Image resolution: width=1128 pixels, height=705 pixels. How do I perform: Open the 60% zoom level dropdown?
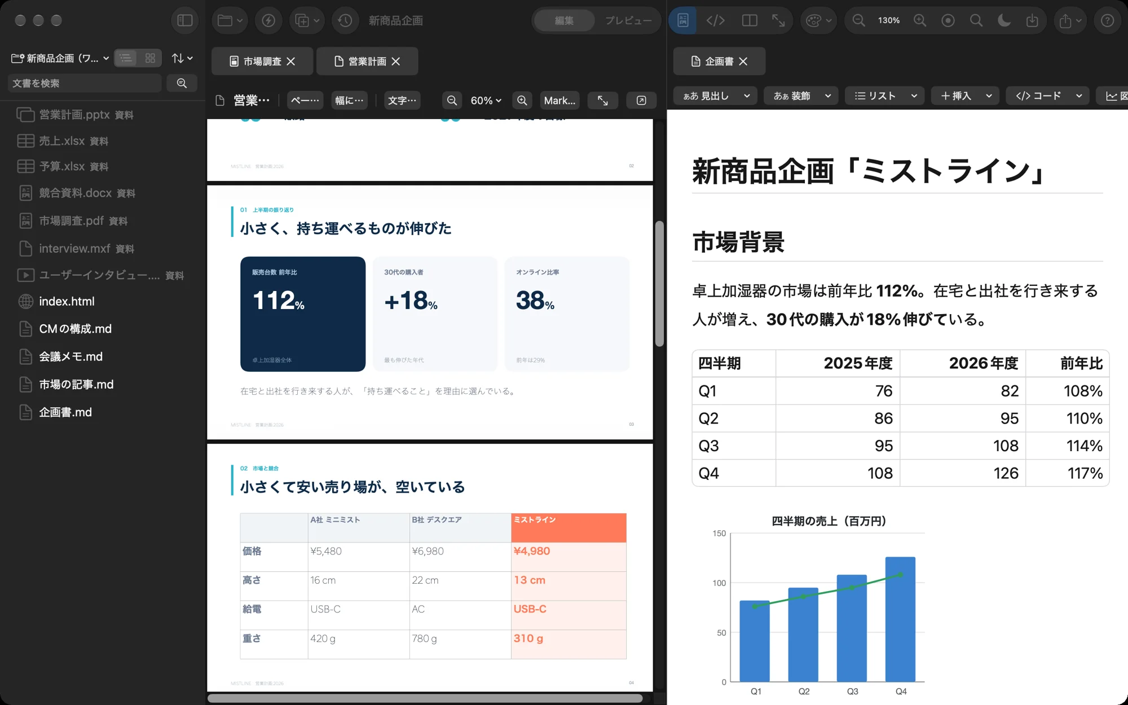tap(486, 100)
